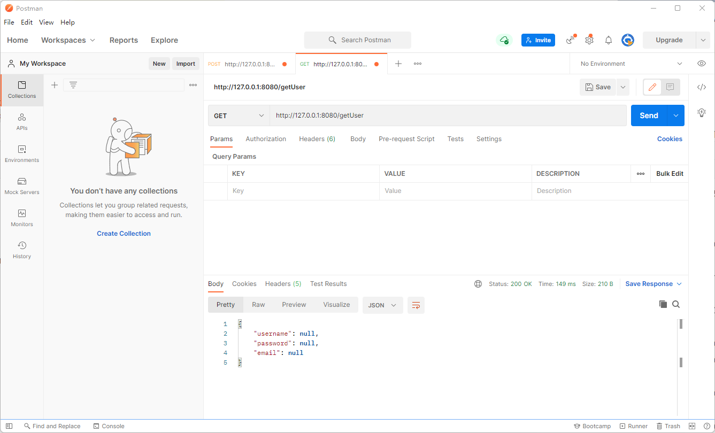715x433 pixels.
Task: Open the GET method dropdown
Action: [239, 115]
